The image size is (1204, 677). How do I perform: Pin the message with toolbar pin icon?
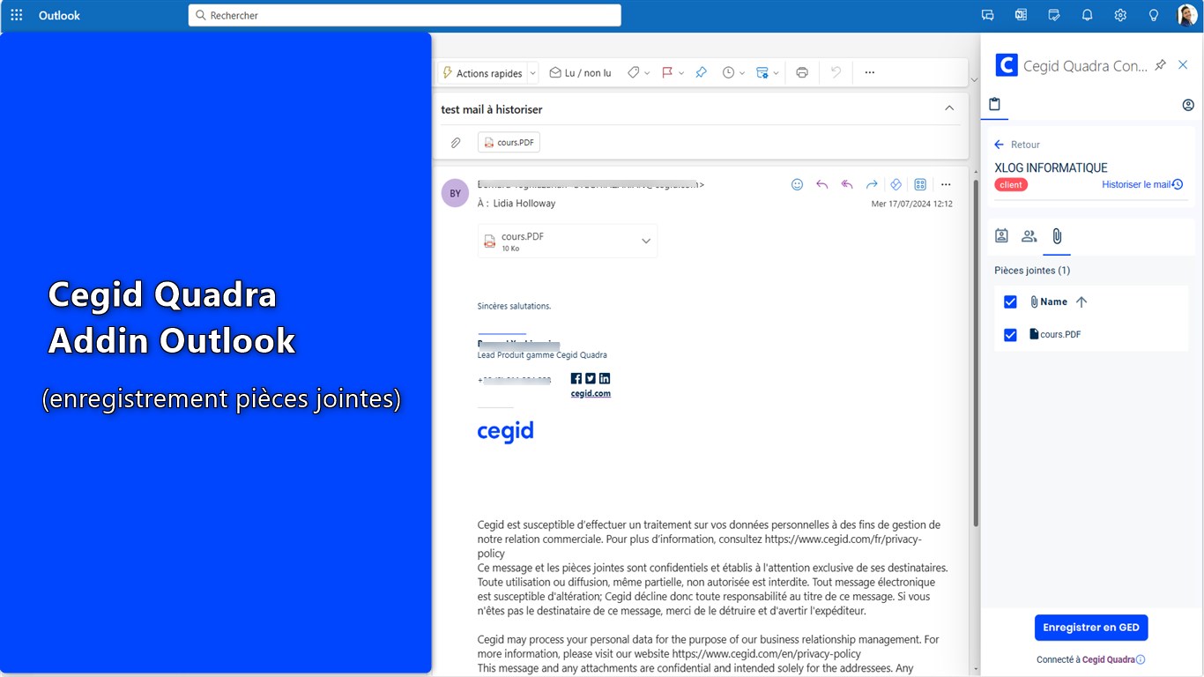pyautogui.click(x=701, y=73)
